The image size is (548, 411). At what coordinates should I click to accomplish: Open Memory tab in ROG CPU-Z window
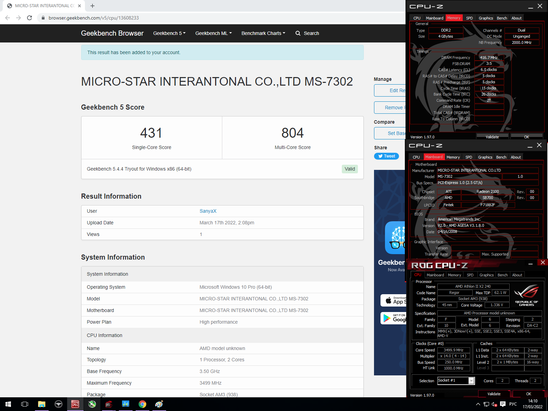point(454,275)
